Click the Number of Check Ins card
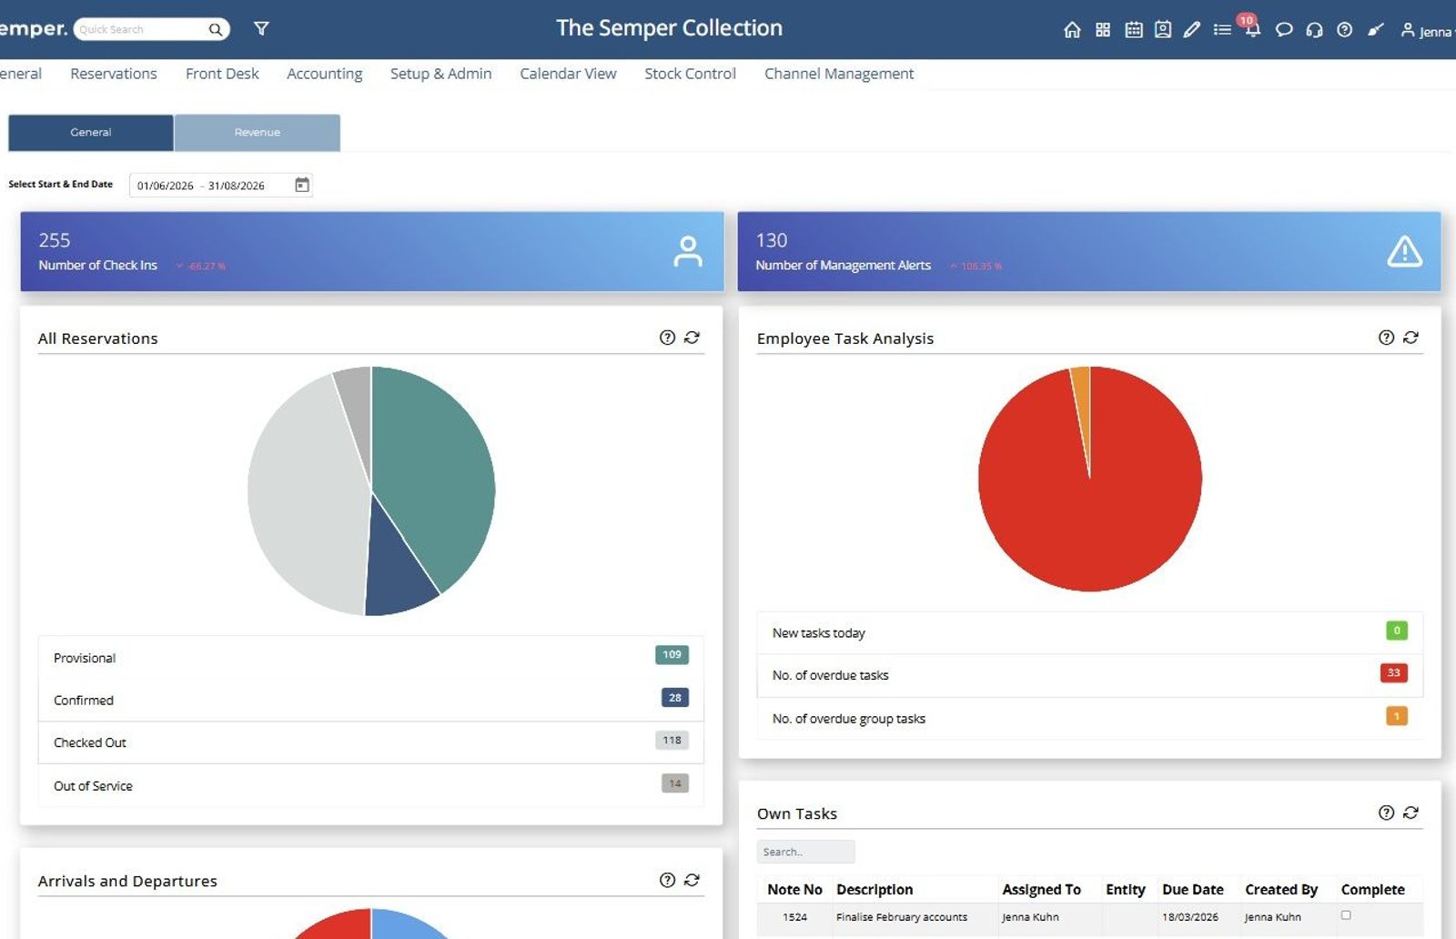 tap(372, 252)
